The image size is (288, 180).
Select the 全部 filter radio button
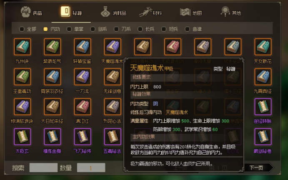tap(22, 29)
